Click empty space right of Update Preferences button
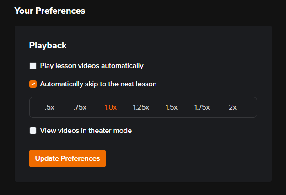Image resolution: width=286 pixels, height=195 pixels. click(183, 158)
